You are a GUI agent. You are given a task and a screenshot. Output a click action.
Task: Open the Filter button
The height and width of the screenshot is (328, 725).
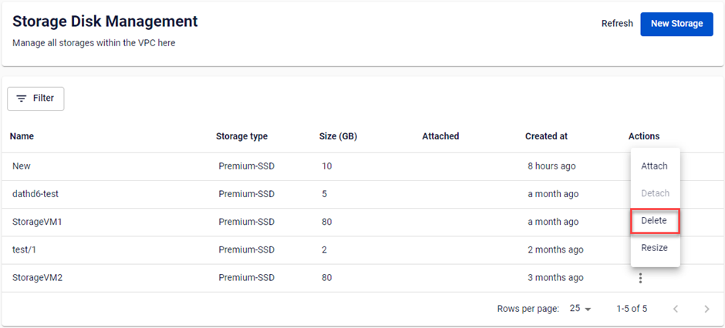(x=35, y=99)
